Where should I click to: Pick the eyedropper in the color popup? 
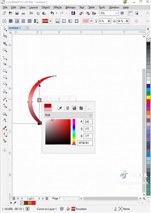[60, 108]
